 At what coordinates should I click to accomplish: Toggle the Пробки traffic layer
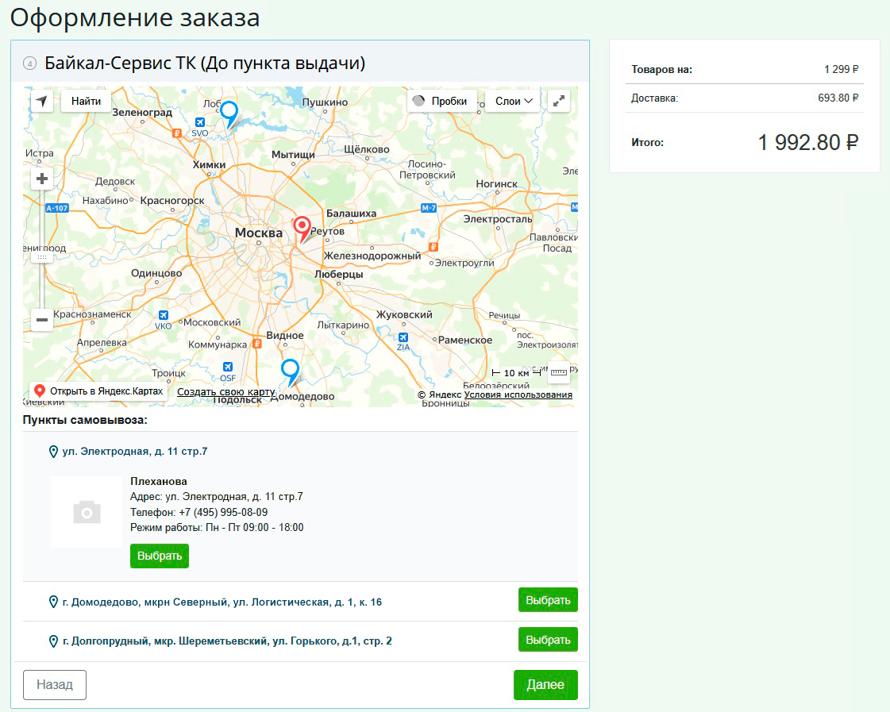pos(442,101)
